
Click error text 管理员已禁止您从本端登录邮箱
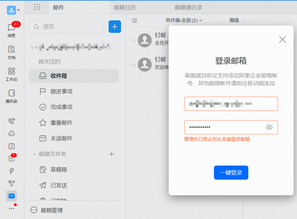pyautogui.click(x=217, y=139)
